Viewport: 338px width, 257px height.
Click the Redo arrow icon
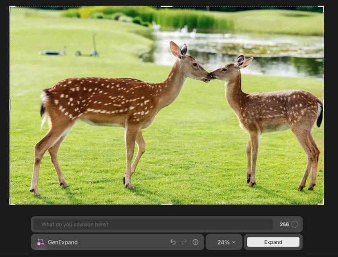(184, 242)
